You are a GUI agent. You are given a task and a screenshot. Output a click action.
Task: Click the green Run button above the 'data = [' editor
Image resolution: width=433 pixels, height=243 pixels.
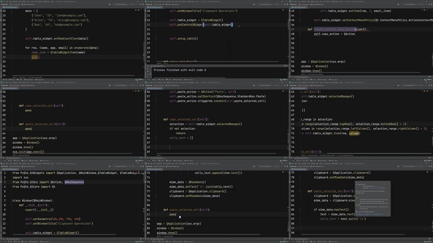[130, 4]
